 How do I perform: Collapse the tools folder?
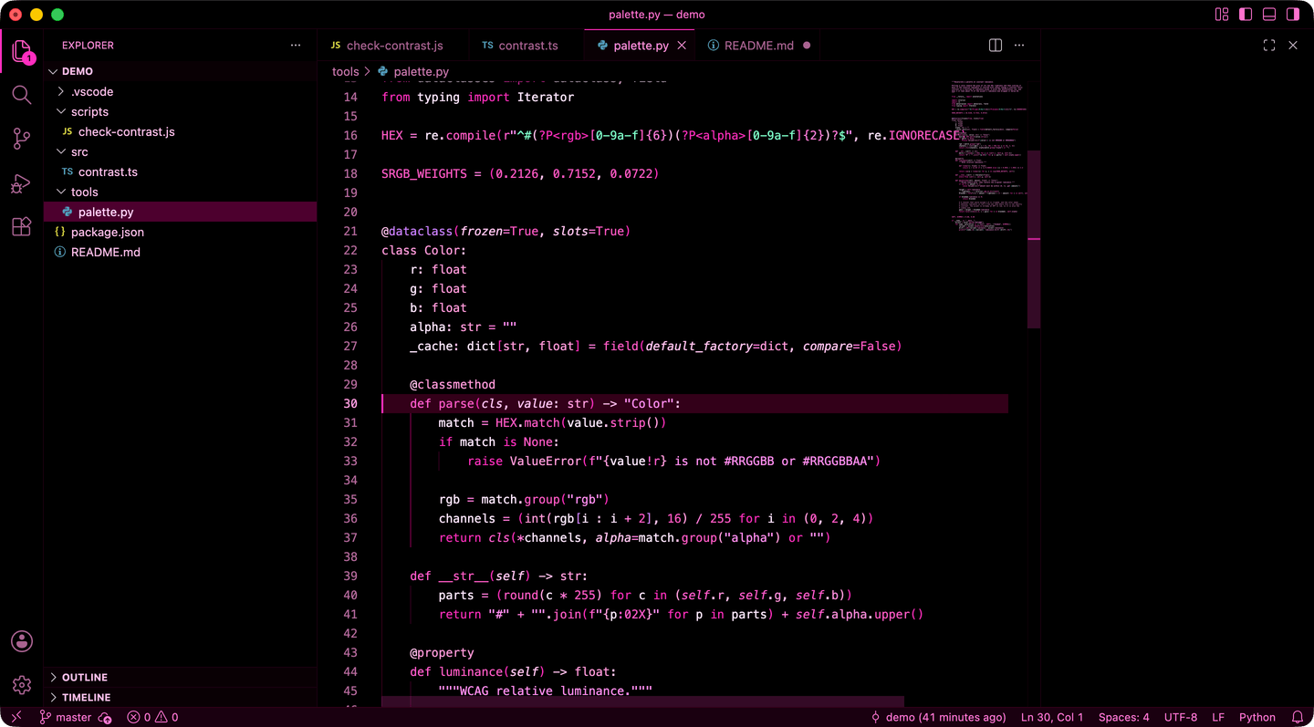(x=180, y=192)
